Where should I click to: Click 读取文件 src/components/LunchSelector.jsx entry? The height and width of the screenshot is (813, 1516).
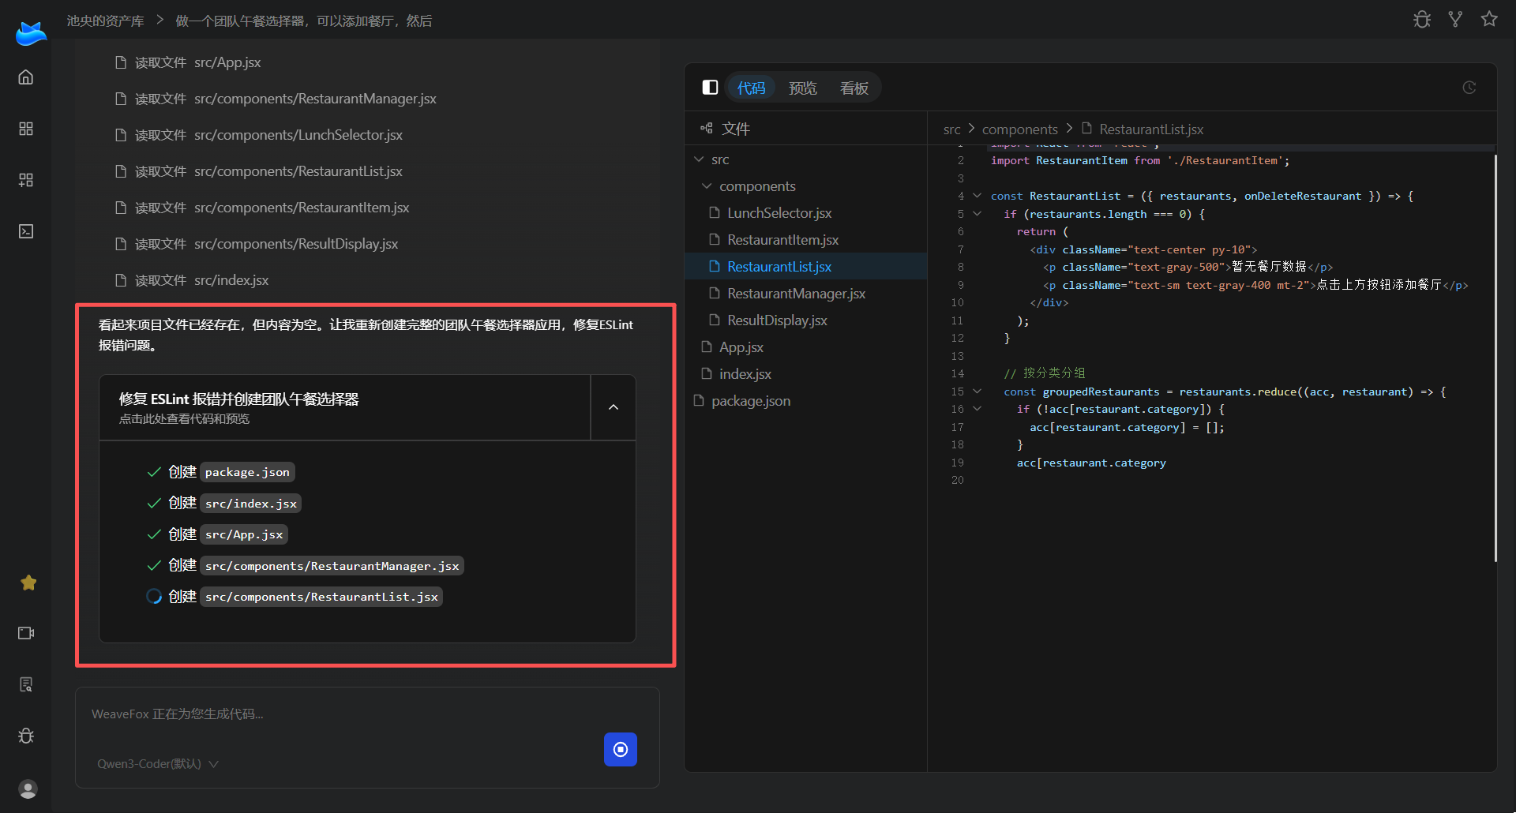click(259, 135)
